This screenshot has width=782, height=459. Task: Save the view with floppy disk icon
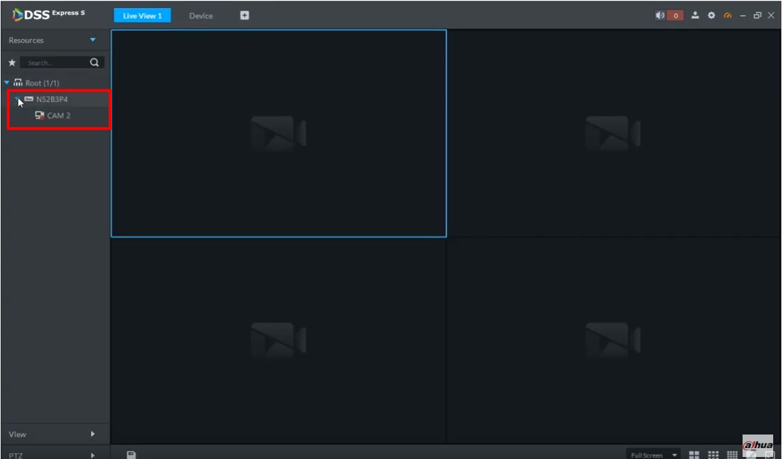coord(131,455)
